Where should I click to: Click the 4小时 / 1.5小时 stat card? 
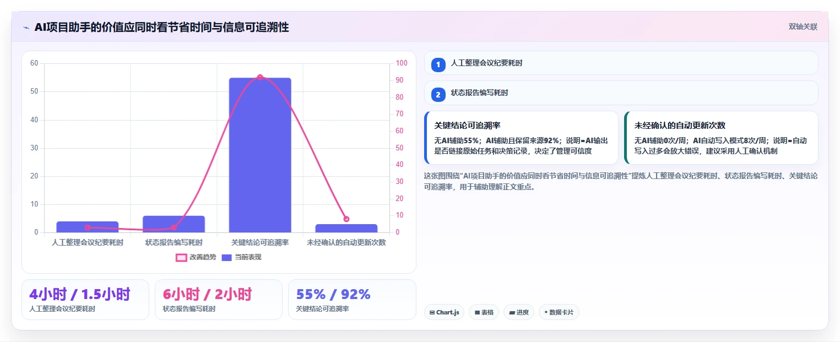click(x=85, y=300)
